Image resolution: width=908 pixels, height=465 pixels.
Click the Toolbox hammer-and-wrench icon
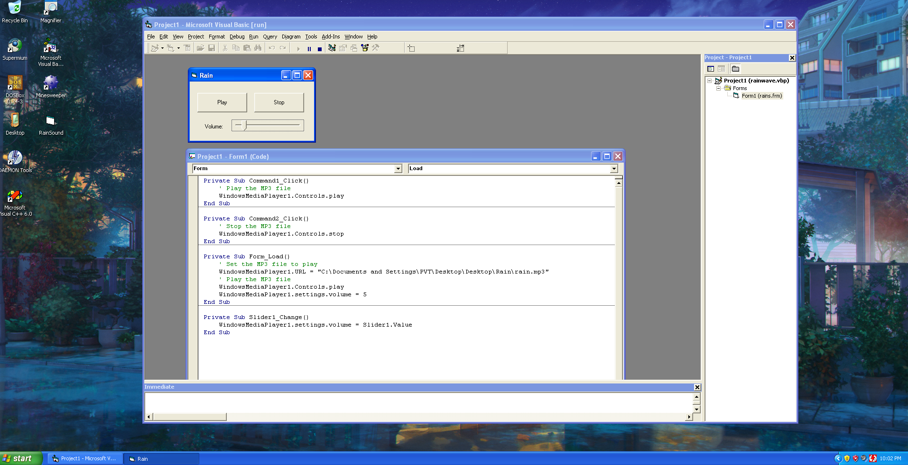pos(376,48)
